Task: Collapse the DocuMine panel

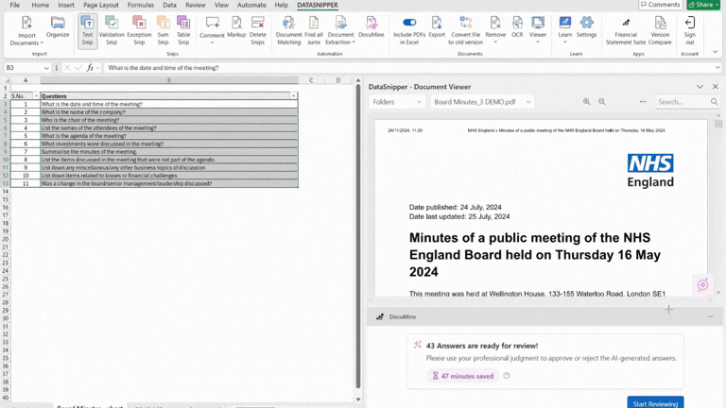Action: tap(711, 317)
